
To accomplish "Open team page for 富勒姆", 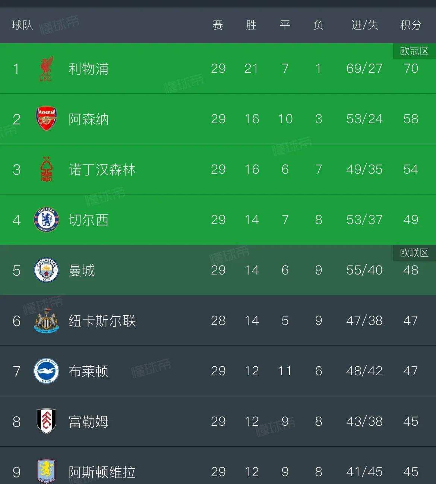I will point(89,422).
